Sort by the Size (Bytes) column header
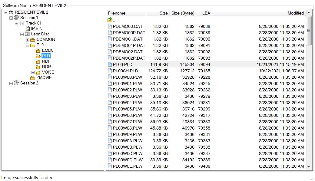 point(183,13)
